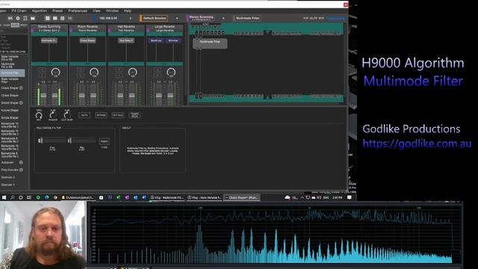Open the Preset menu
Image resolution: width=478 pixels, height=269 pixels.
58,10
